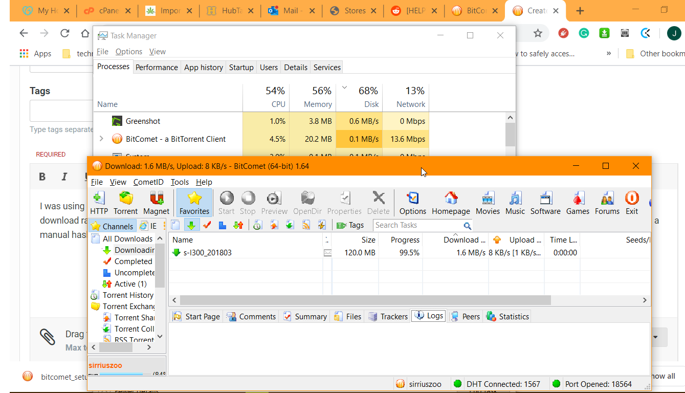Open the Music channel icon
Viewport: 685px width, 393px height.
click(515, 203)
